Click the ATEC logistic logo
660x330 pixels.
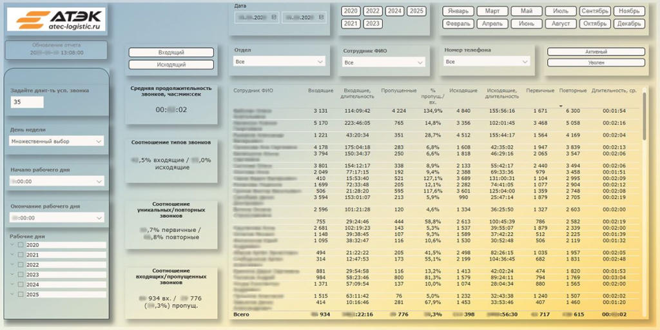tap(56, 20)
